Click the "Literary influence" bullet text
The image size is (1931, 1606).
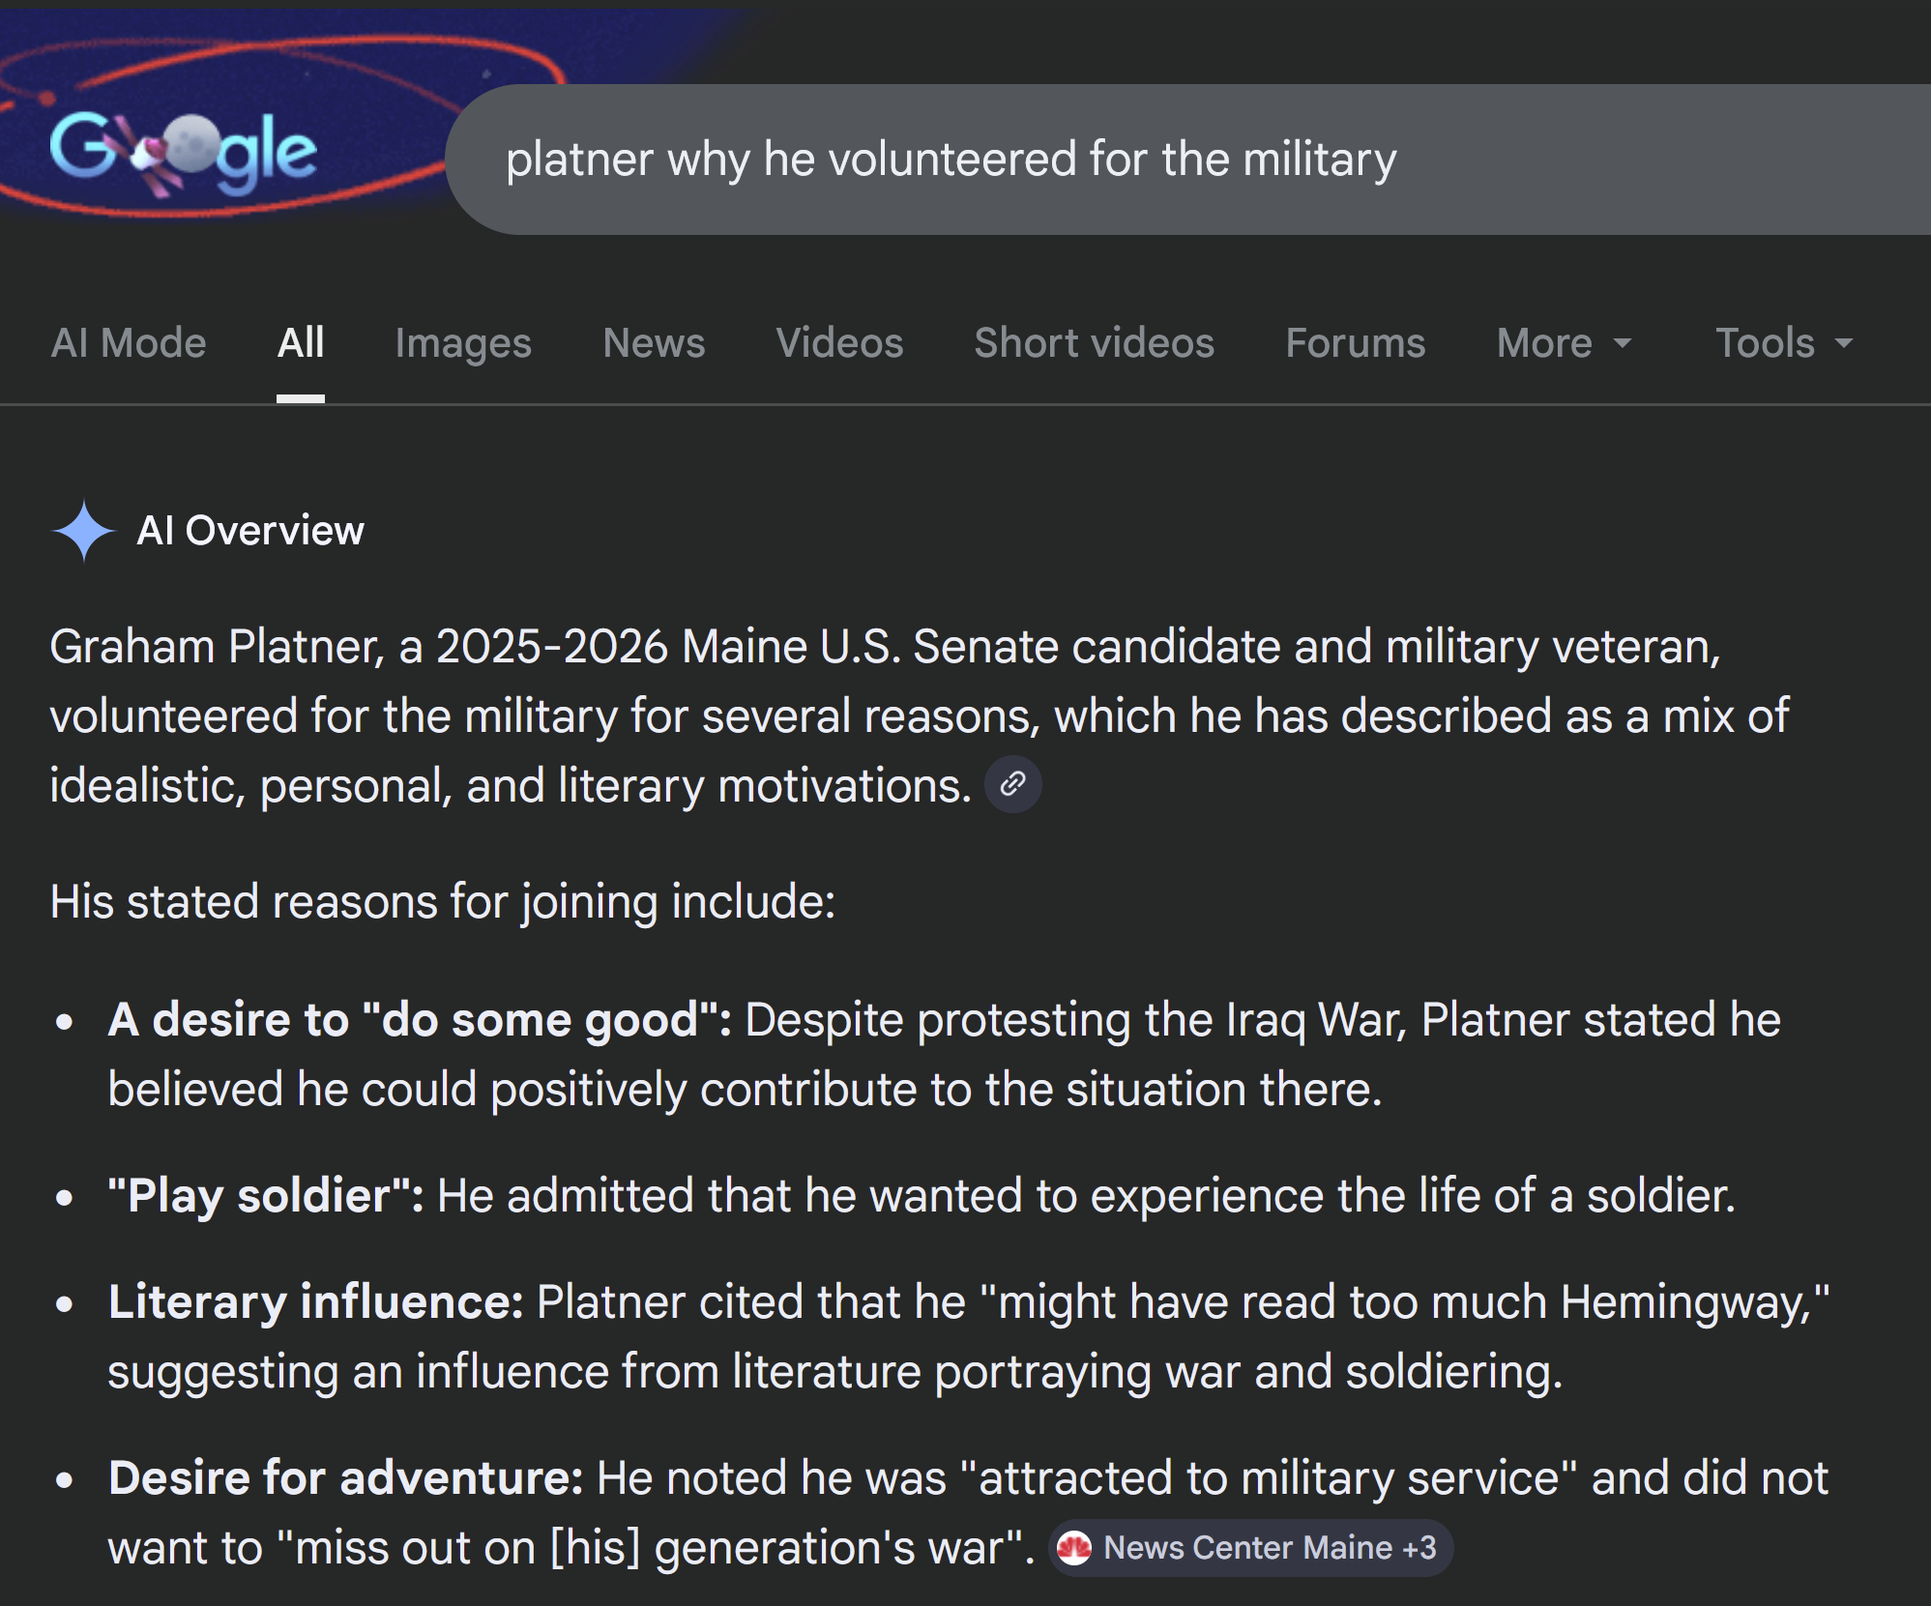[x=316, y=1302]
